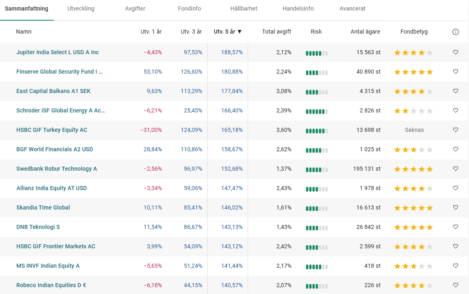Click 195 131 st owners value
469x294 pixels.
pos(367,169)
